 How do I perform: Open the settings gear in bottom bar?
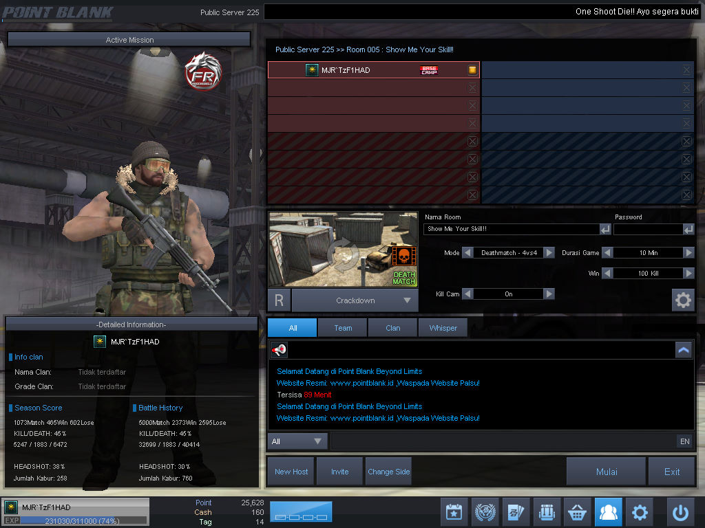640,511
